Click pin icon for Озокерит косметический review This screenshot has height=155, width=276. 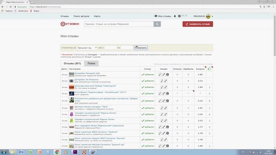point(166,115)
